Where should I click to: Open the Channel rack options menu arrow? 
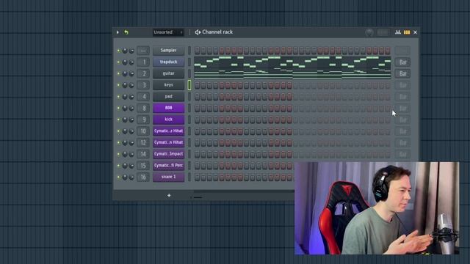117,32
